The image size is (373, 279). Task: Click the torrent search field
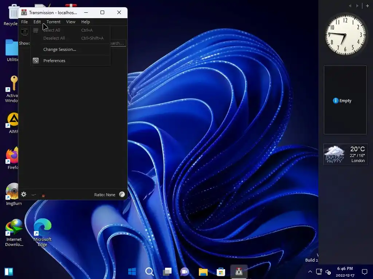point(118,43)
